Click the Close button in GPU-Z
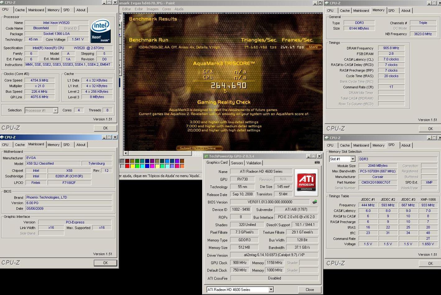 310,290
